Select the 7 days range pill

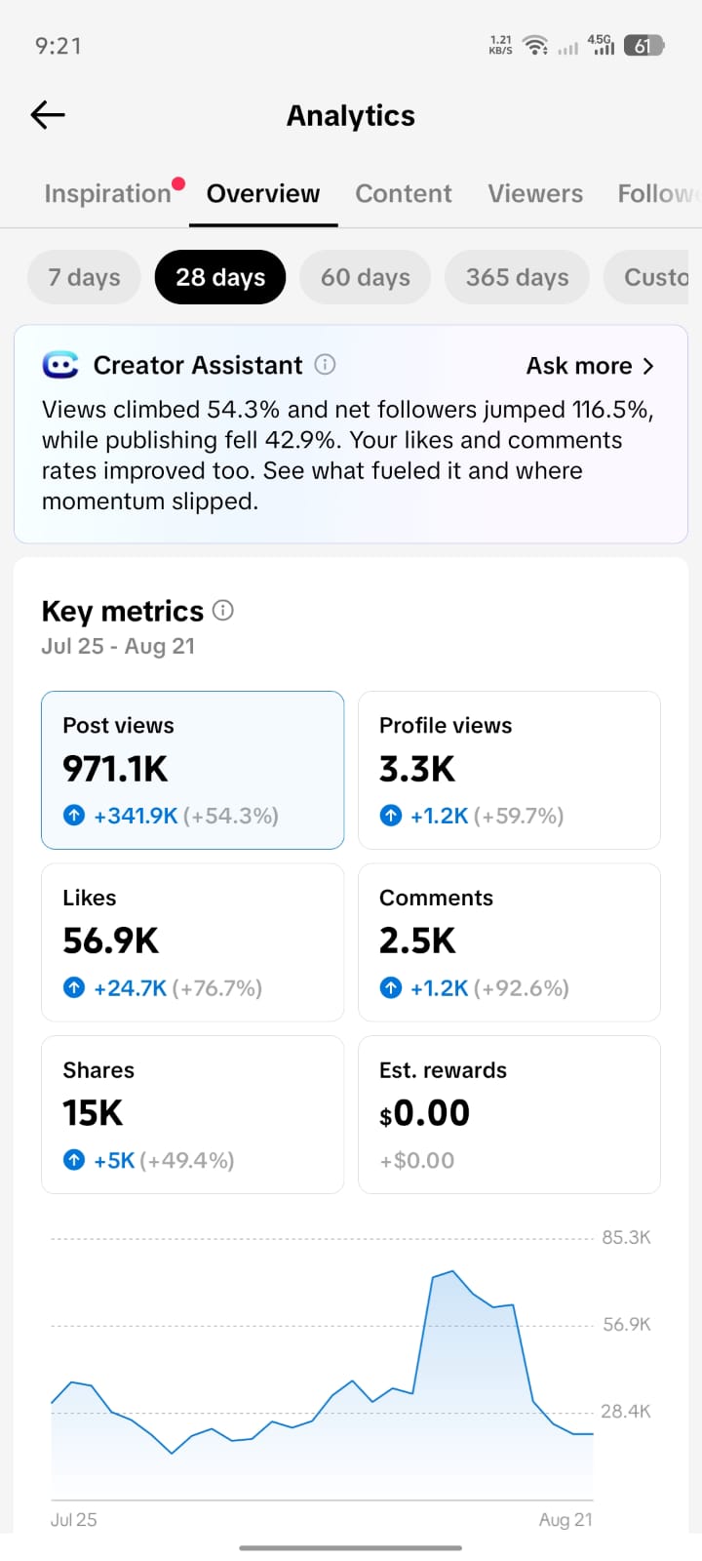click(85, 277)
